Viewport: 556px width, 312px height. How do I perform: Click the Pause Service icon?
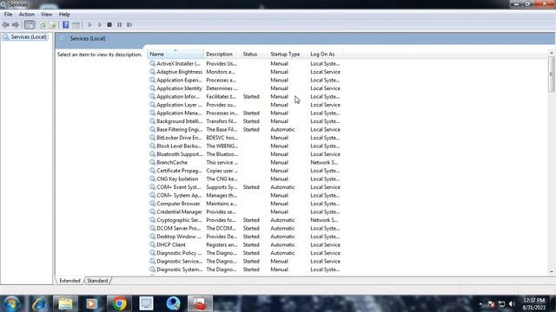click(x=120, y=25)
